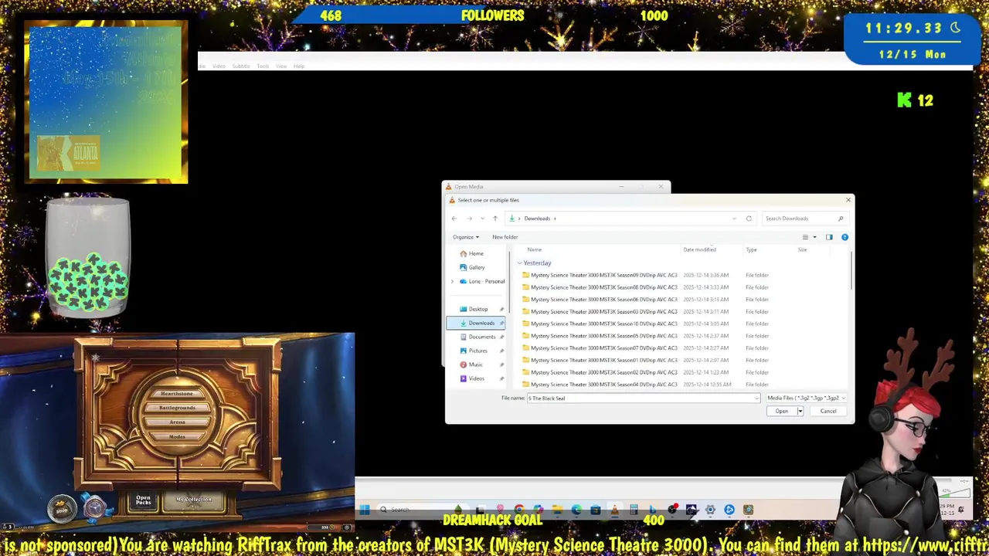
Task: Open File Explorer from taskbar
Action: (557, 509)
